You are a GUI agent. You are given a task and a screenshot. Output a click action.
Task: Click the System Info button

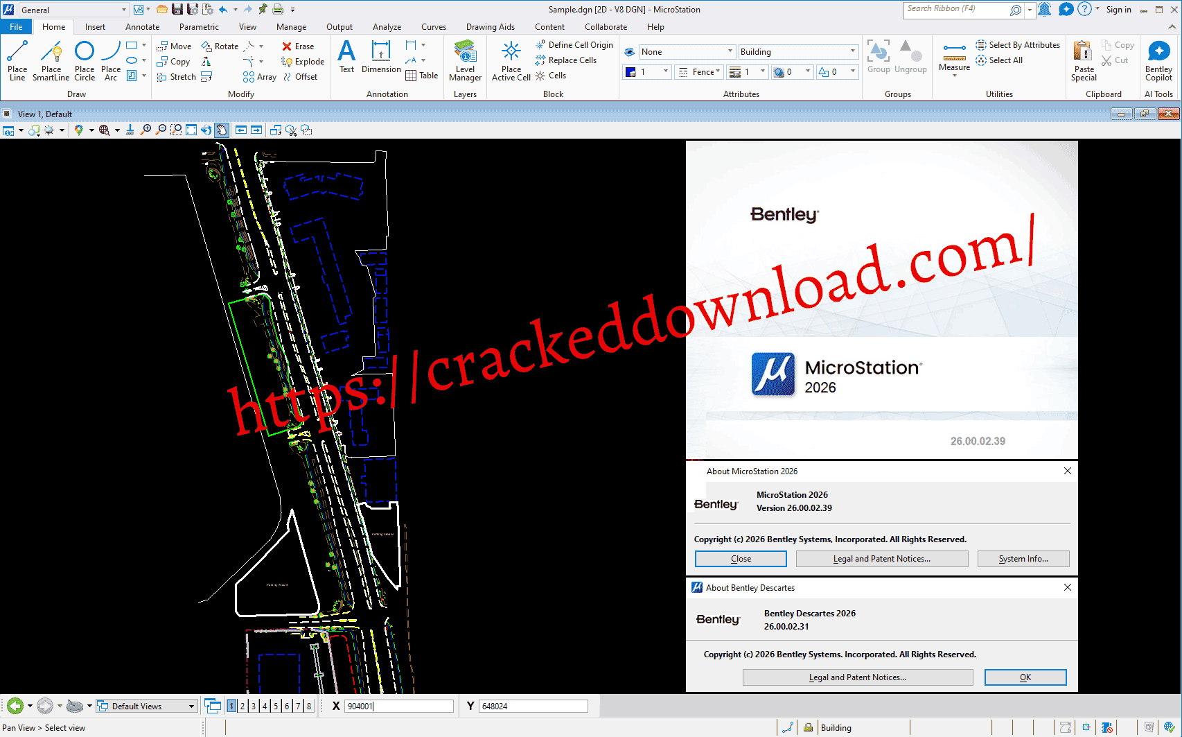point(1023,559)
